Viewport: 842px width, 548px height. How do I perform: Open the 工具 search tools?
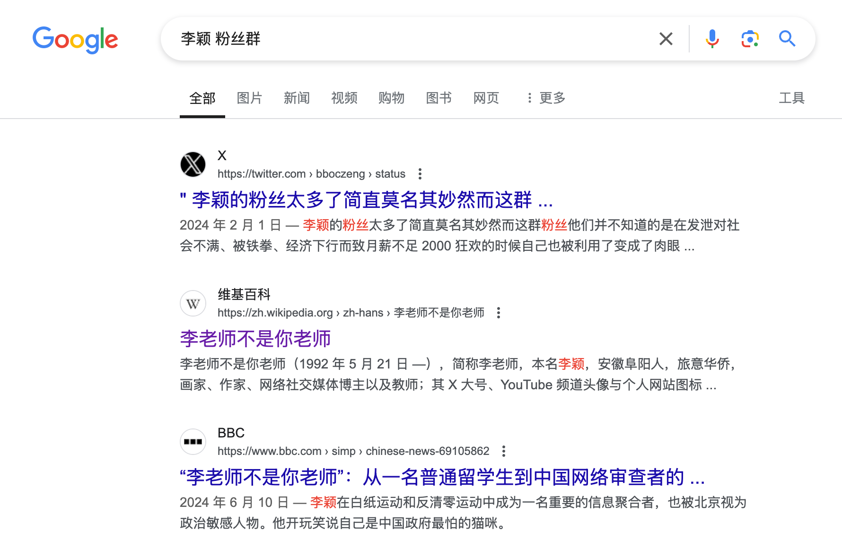click(x=791, y=98)
